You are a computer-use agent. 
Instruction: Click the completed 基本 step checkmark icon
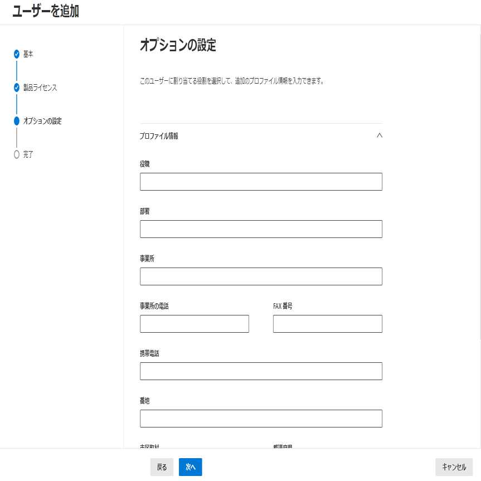16,55
